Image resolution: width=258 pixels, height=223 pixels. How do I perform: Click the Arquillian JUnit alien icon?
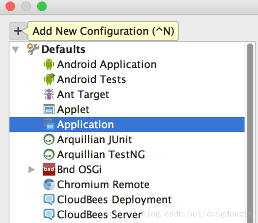click(x=49, y=139)
